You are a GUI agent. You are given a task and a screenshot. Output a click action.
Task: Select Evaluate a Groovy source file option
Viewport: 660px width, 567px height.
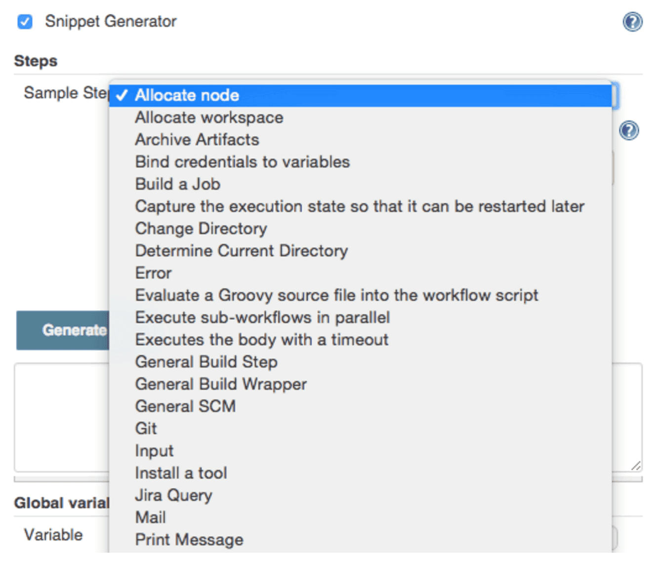click(x=336, y=295)
